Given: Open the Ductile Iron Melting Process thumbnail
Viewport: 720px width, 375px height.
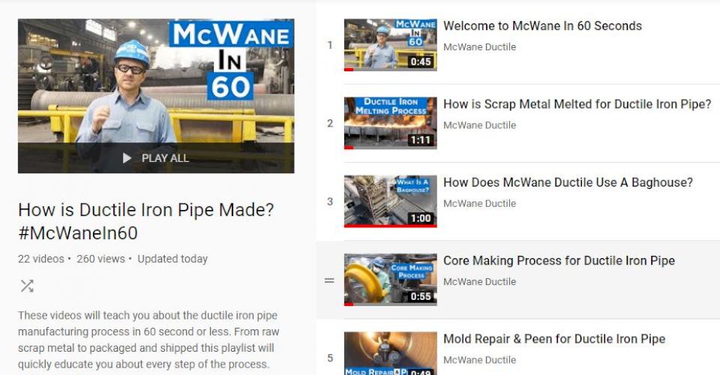Looking at the screenshot, I should [x=390, y=123].
